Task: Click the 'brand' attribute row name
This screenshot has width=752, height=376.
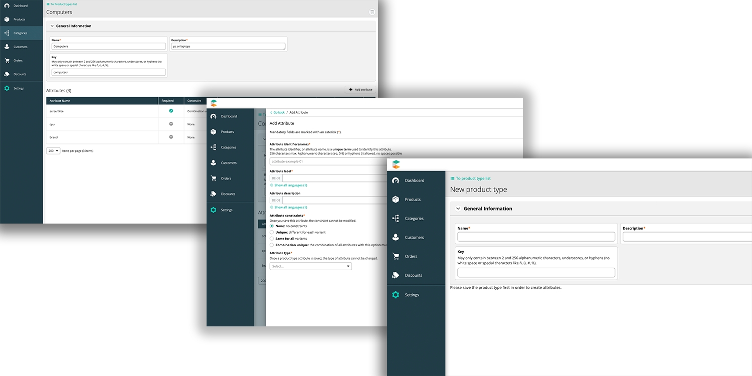Action: point(53,137)
